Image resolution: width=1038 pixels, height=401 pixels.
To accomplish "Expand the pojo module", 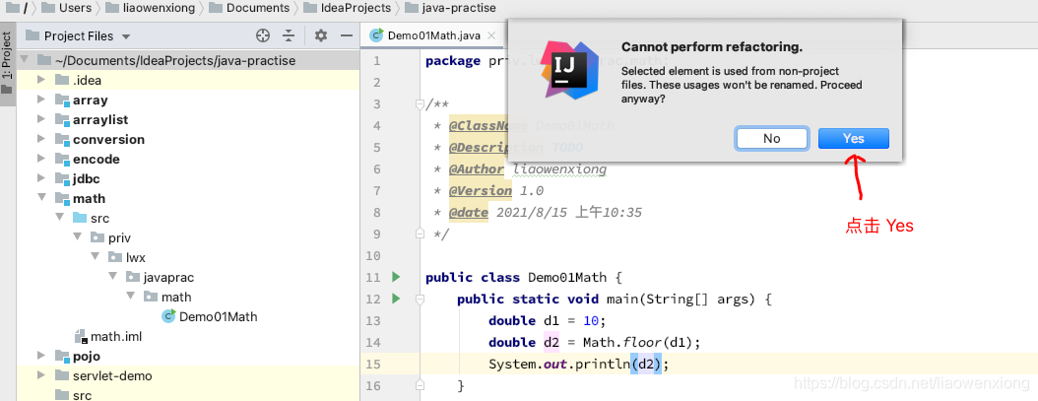I will pyautogui.click(x=41, y=356).
